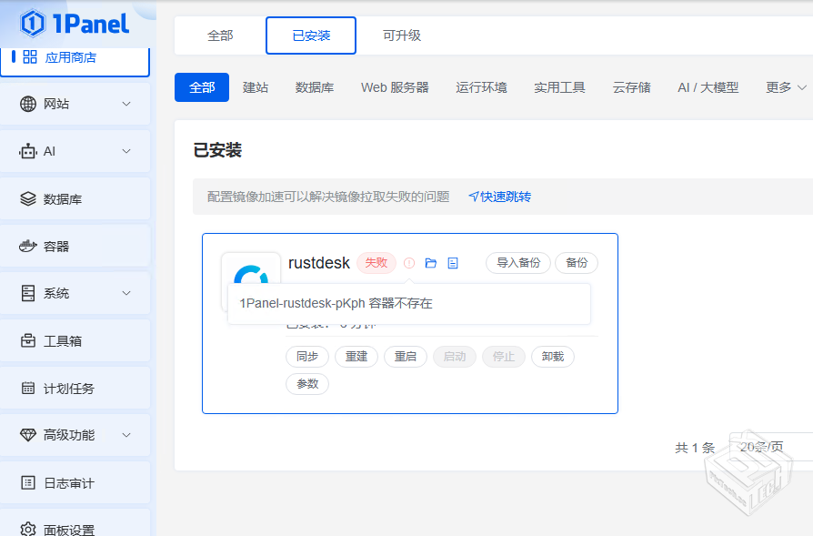Click the 1Panel logo
The image size is (813, 536).
pyautogui.click(x=75, y=24)
